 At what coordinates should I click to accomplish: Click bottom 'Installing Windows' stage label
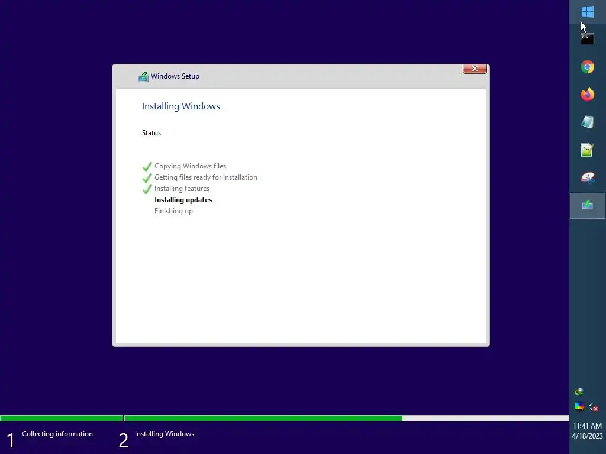[165, 434]
